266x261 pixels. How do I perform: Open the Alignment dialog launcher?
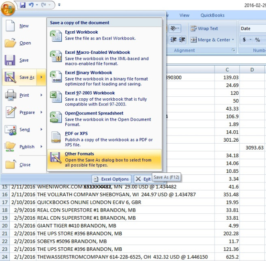coord(234,50)
